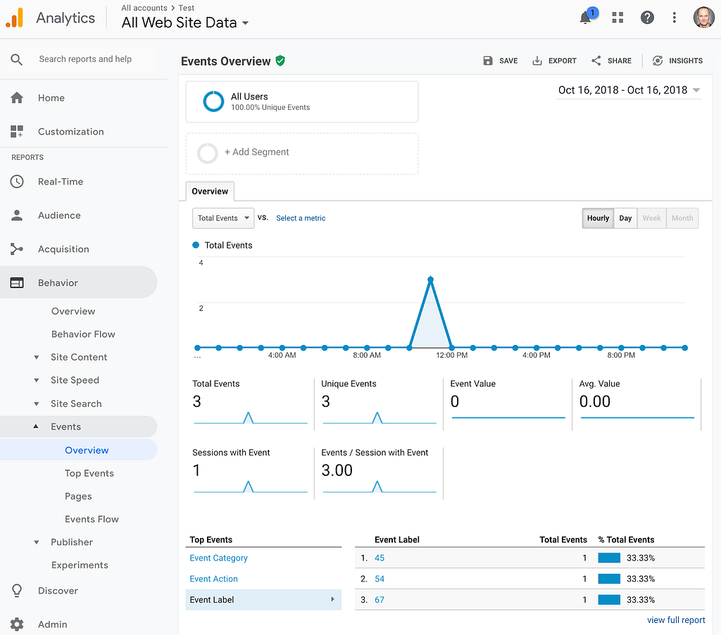Click the Event Category link
Viewport: 721px width, 635px height.
[219, 558]
